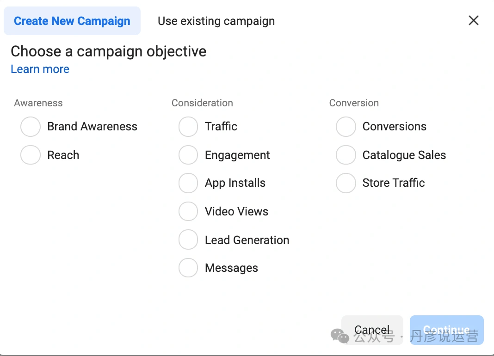Select the Traffic objective under Consideration

[188, 127]
